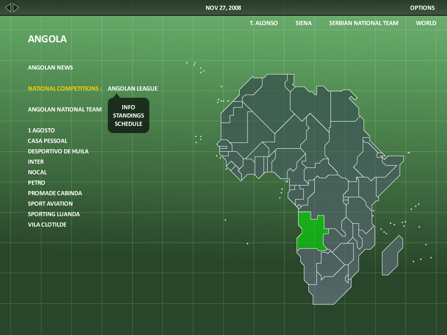The image size is (447, 335).
Task: Open ANGOLAN NEWS
Action: pos(51,67)
